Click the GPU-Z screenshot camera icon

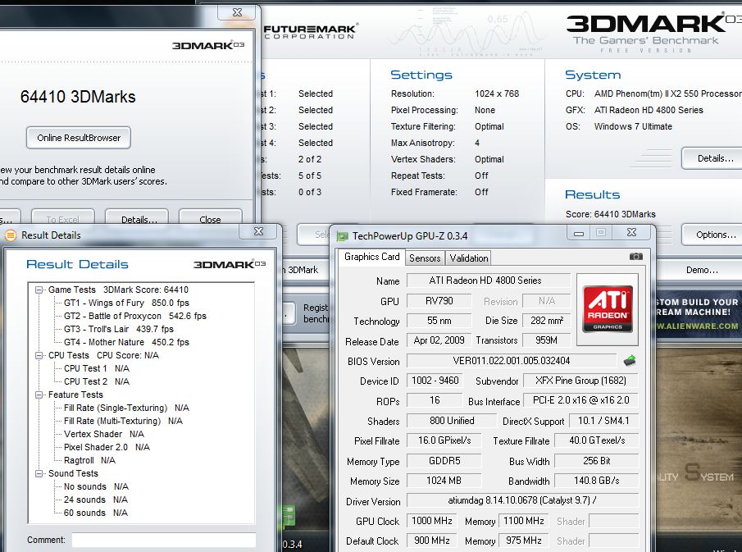pos(635,257)
